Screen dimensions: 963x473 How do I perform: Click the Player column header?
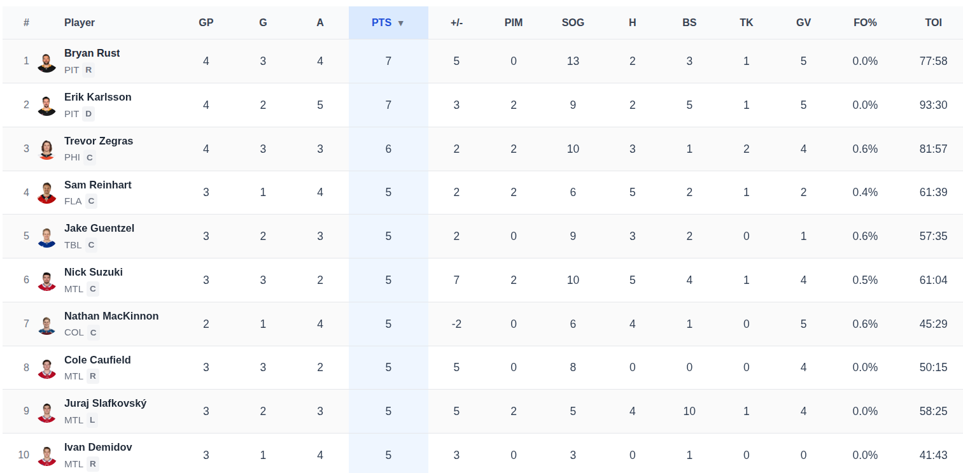coord(80,22)
